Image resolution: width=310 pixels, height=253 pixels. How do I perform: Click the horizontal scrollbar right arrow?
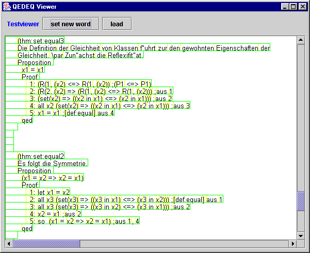293,243
